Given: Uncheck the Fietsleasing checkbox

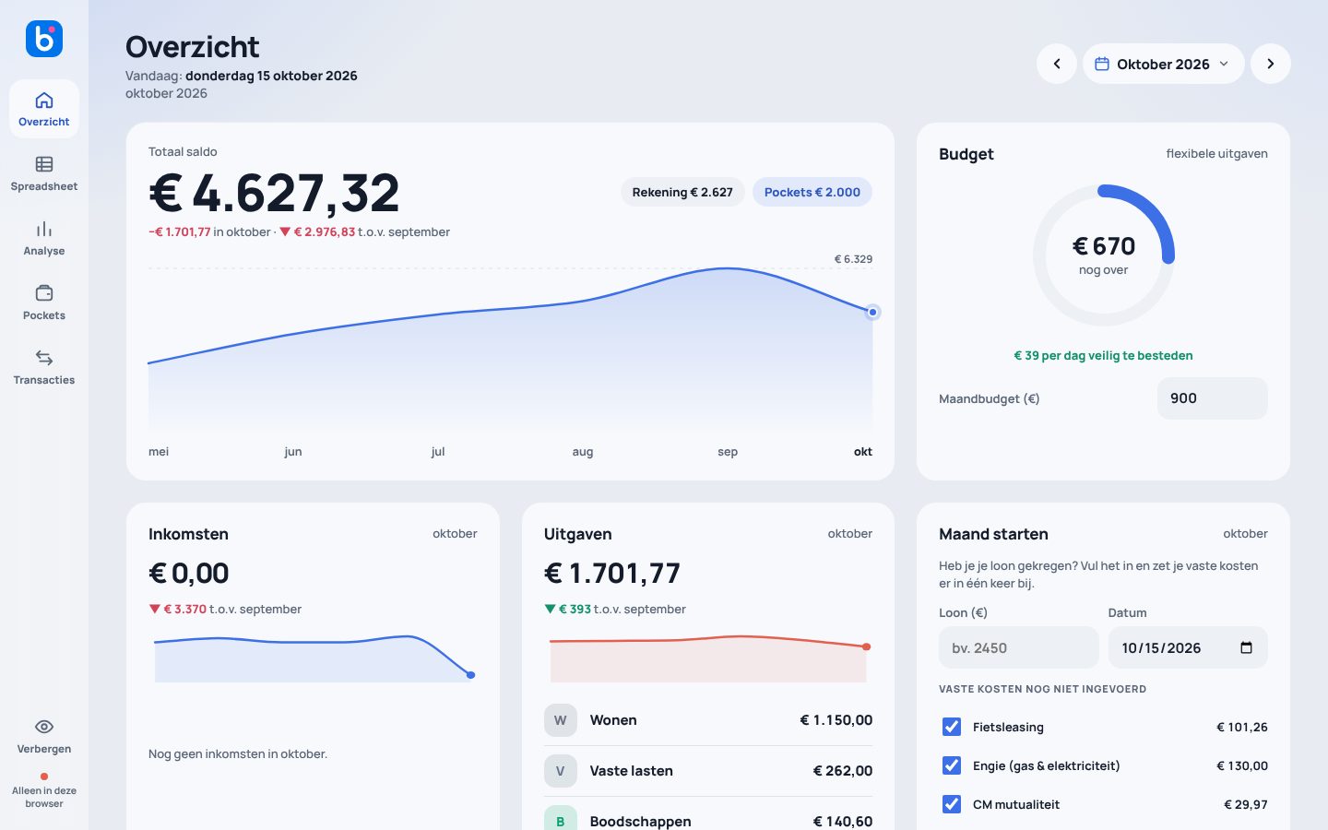Looking at the screenshot, I should point(952,727).
